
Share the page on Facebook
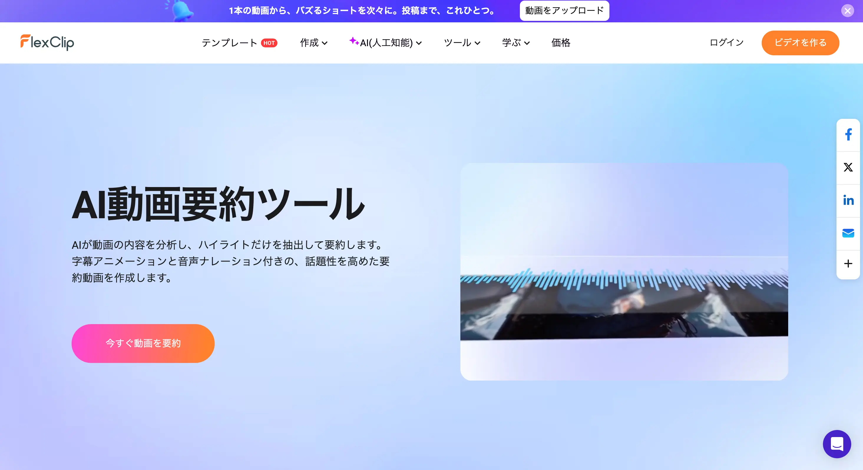click(848, 135)
